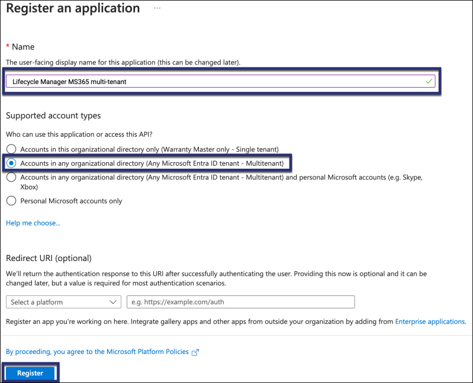Click the Register an application page title
This screenshot has height=383, width=473.
(73, 8)
